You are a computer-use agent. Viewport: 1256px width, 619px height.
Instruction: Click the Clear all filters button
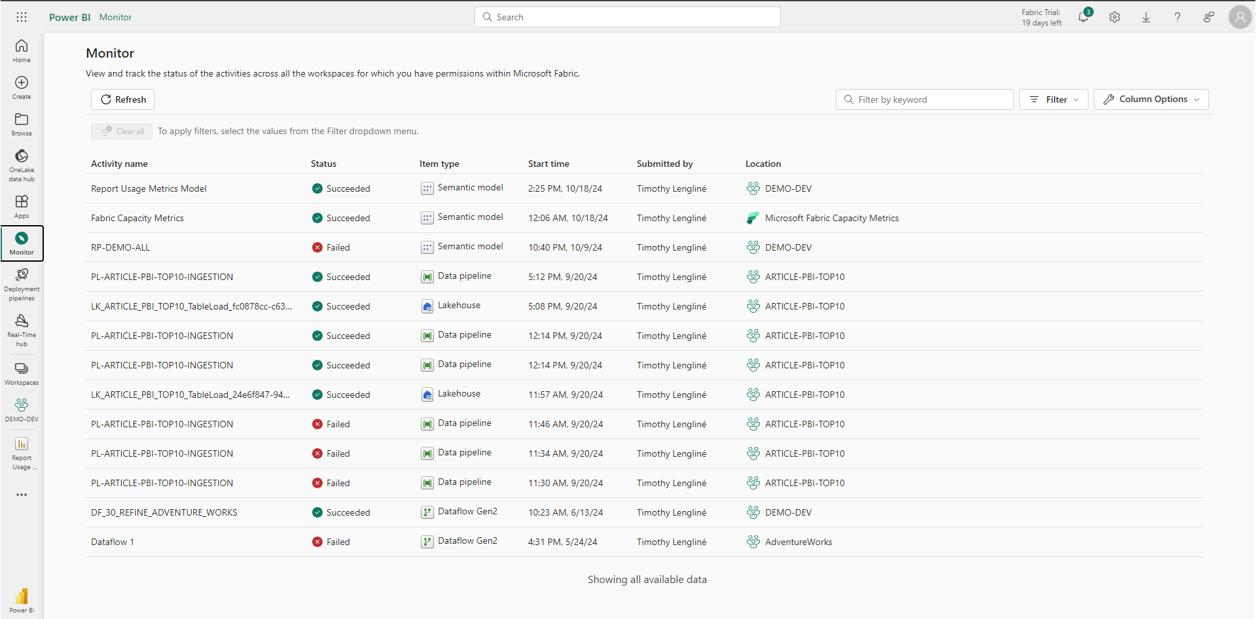122,132
